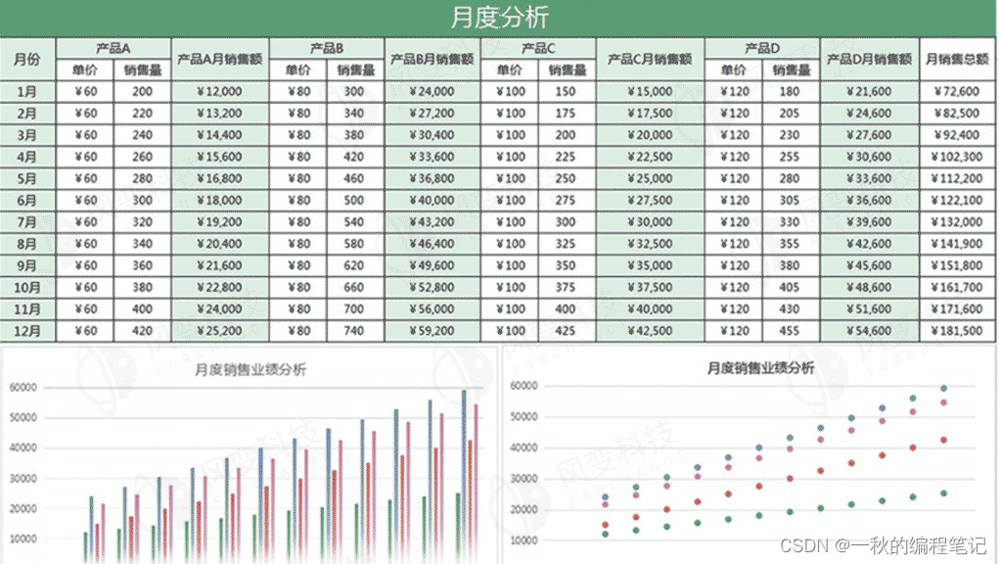Image resolution: width=1002 pixels, height=564 pixels.
Task: Select the 10月 row label
Action: click(27, 287)
